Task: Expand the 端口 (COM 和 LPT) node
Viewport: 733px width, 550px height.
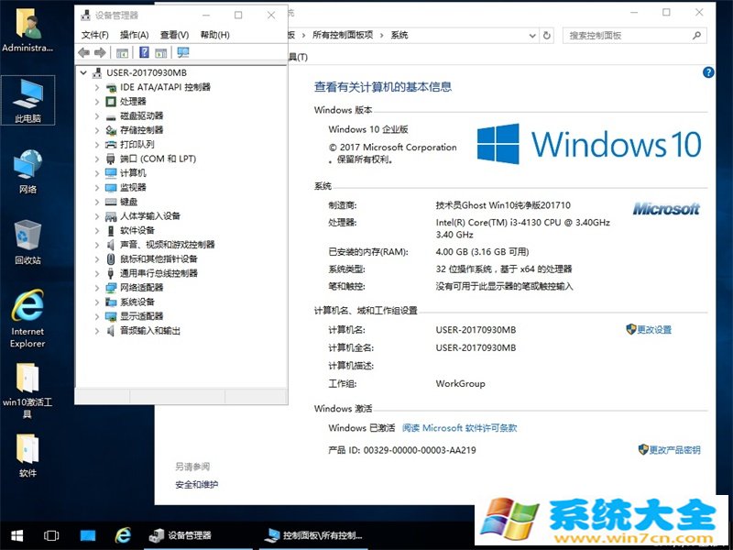Action: (97, 159)
